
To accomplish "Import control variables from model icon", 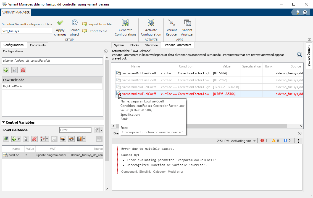I will 6,139.
